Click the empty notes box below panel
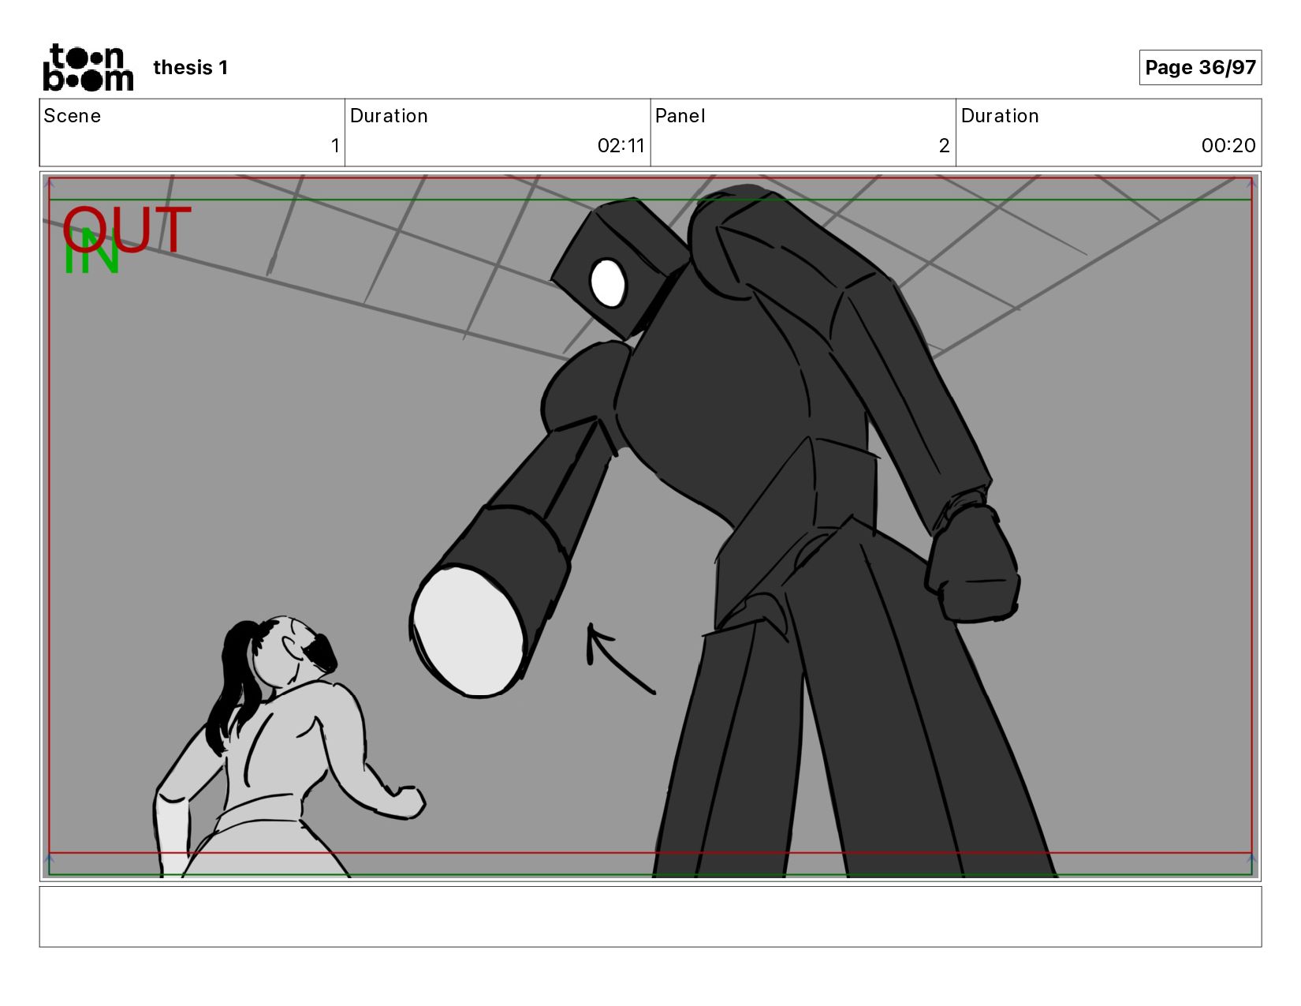The image size is (1301, 1006). point(650,916)
